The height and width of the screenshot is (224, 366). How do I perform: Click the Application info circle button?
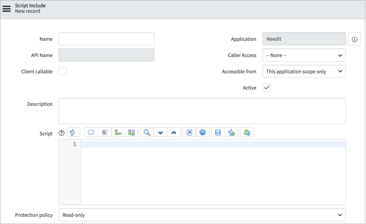354,39
